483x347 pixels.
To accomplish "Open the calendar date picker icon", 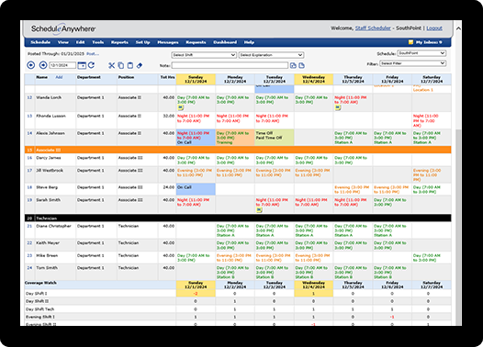I will point(82,65).
